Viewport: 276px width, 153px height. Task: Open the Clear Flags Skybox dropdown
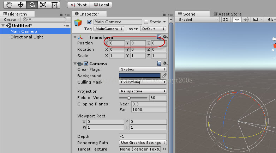pyautogui.click(x=143, y=69)
